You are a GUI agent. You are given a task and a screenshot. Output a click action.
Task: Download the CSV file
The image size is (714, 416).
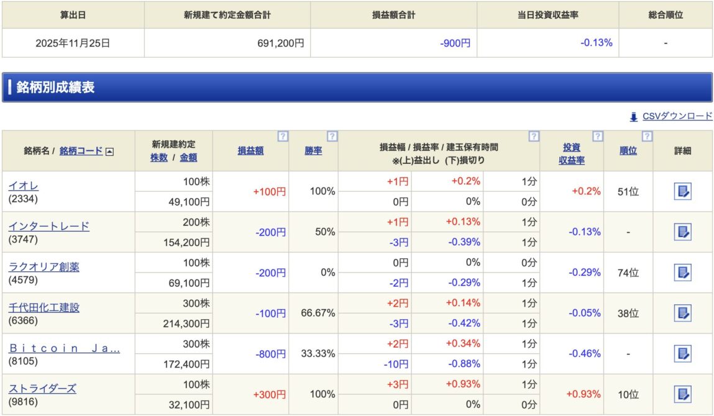click(x=677, y=116)
